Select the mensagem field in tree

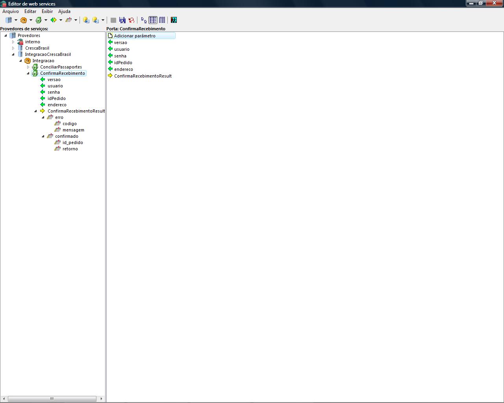(x=73, y=130)
